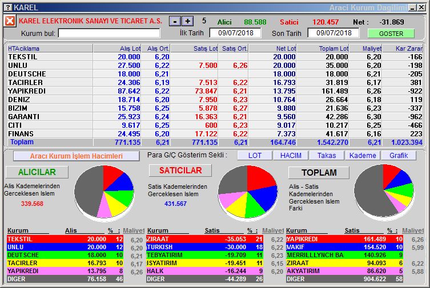Select the CITI row
Screen dimensions: 430x288
click(215, 125)
